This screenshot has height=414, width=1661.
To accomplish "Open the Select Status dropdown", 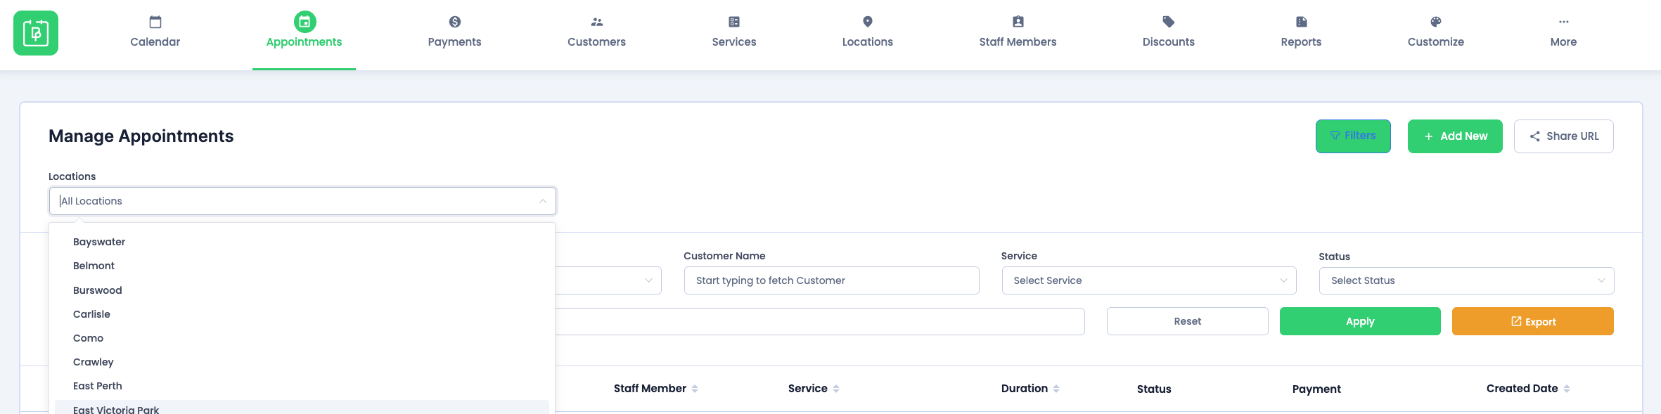I will pyautogui.click(x=1466, y=280).
